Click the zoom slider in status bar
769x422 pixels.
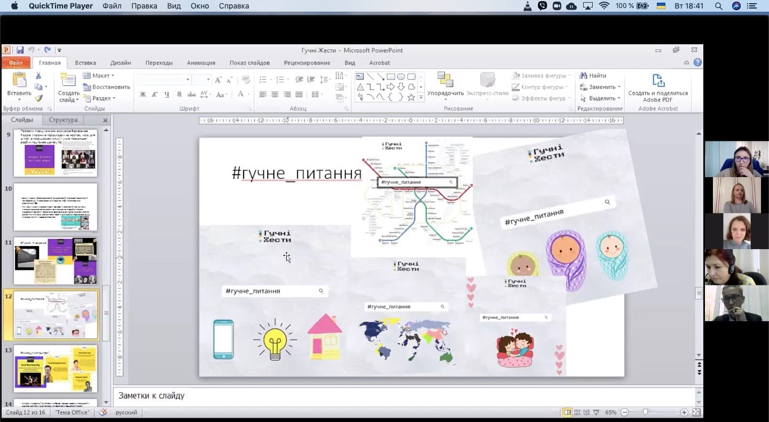point(646,412)
